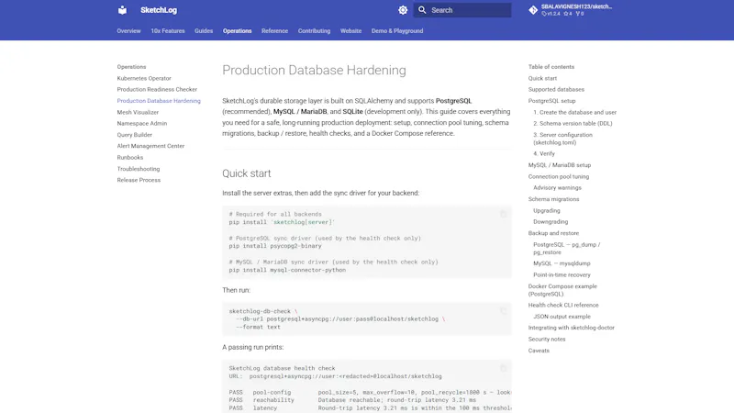Go to Security notes in contents
734x413 pixels.
pos(547,339)
